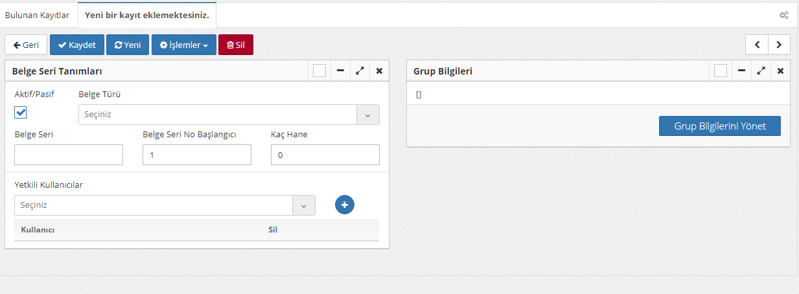Image resolution: width=799 pixels, height=294 pixels.
Task: Open the Belge Türü dropdown
Action: click(x=228, y=115)
